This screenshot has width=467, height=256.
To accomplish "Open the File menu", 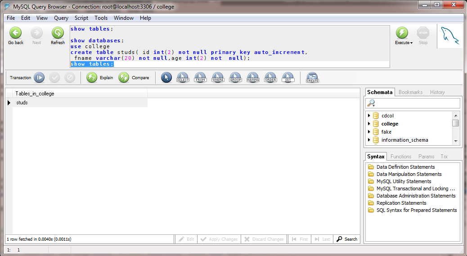I will click(11, 18).
